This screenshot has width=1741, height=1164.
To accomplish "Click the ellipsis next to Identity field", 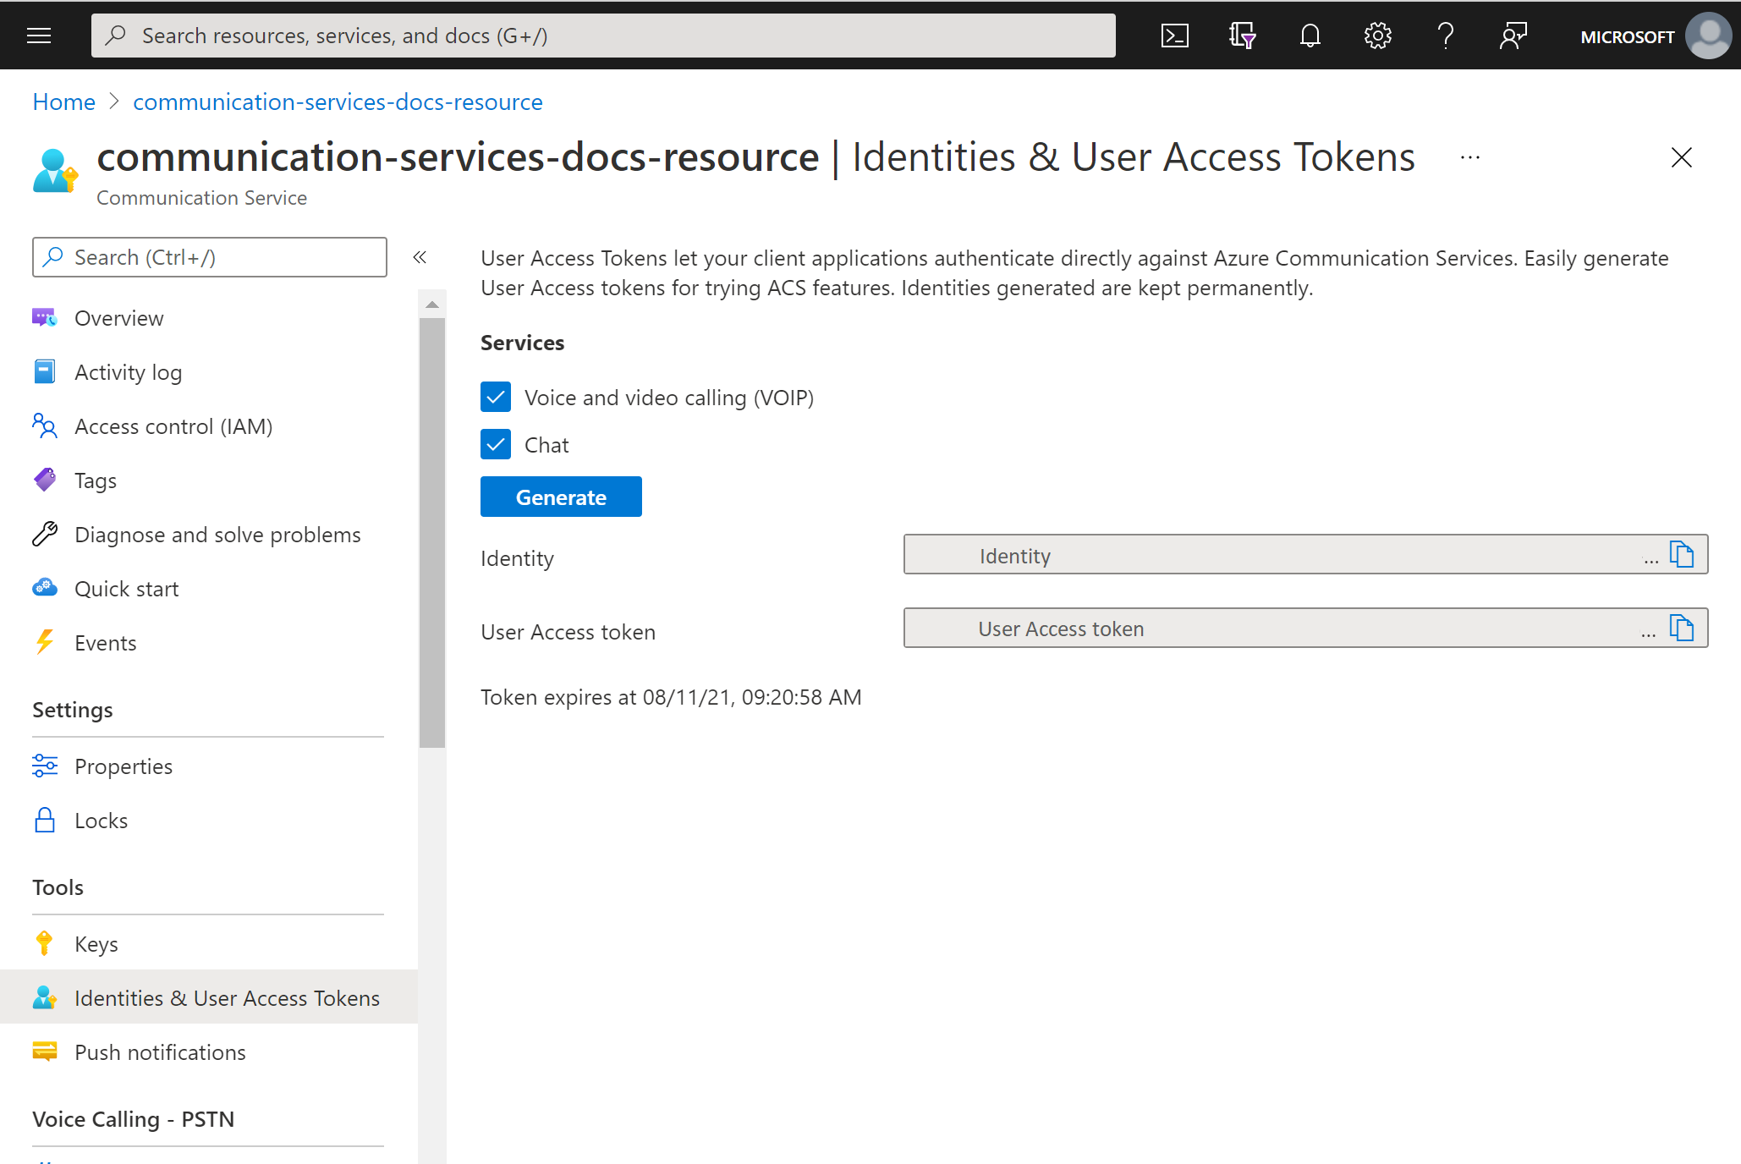I will click(x=1649, y=557).
